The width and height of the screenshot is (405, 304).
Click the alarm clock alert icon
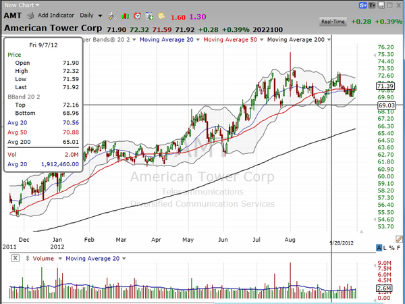point(138,16)
